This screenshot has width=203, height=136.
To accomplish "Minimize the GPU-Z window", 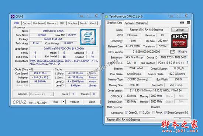I will tap(172, 16).
